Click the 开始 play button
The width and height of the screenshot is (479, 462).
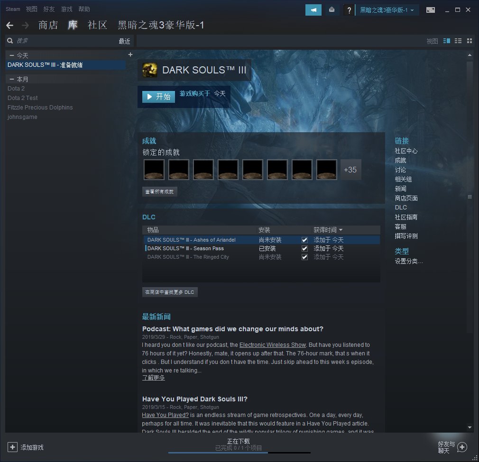(158, 97)
